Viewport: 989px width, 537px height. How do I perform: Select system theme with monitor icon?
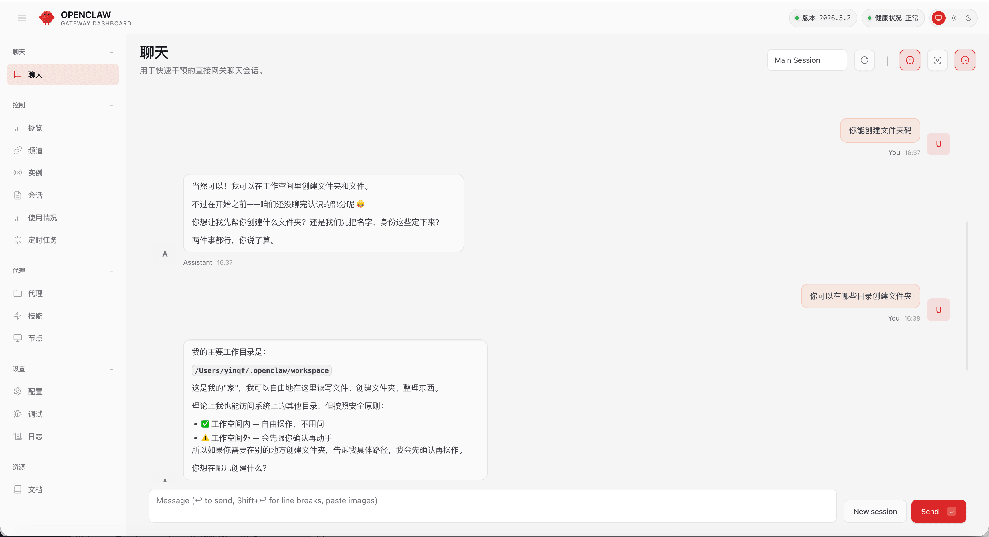(939, 18)
